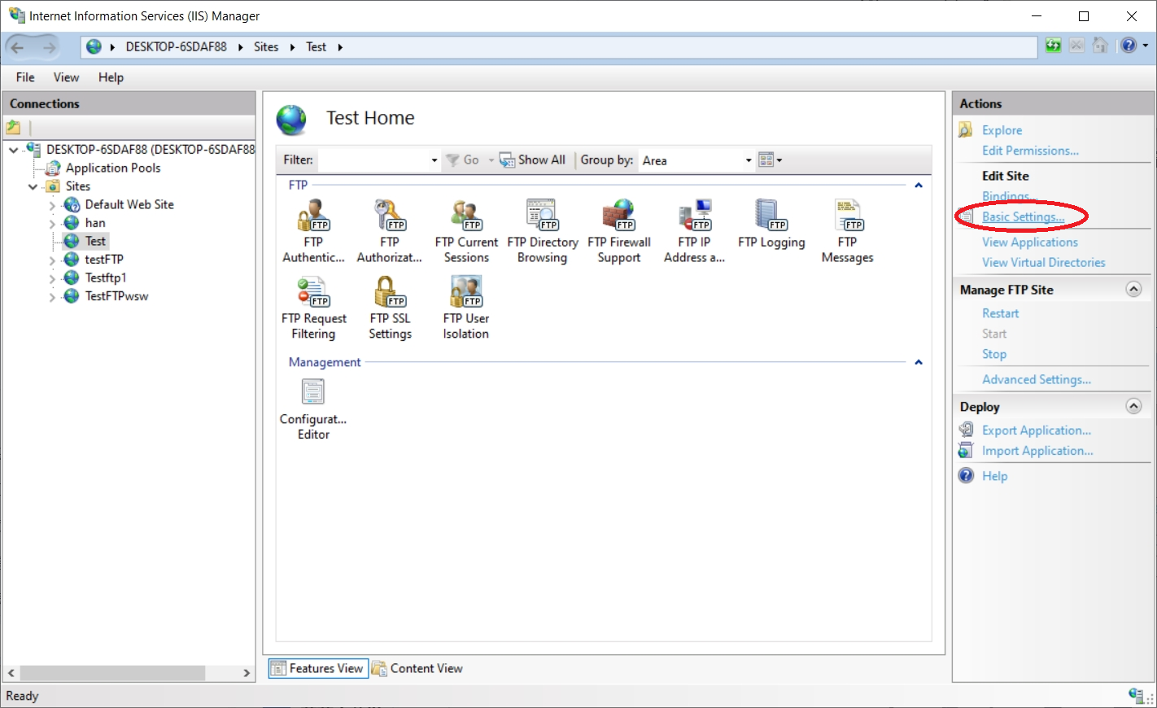Click the Stop icon in address bar
Image resolution: width=1157 pixels, height=708 pixels.
point(1076,46)
